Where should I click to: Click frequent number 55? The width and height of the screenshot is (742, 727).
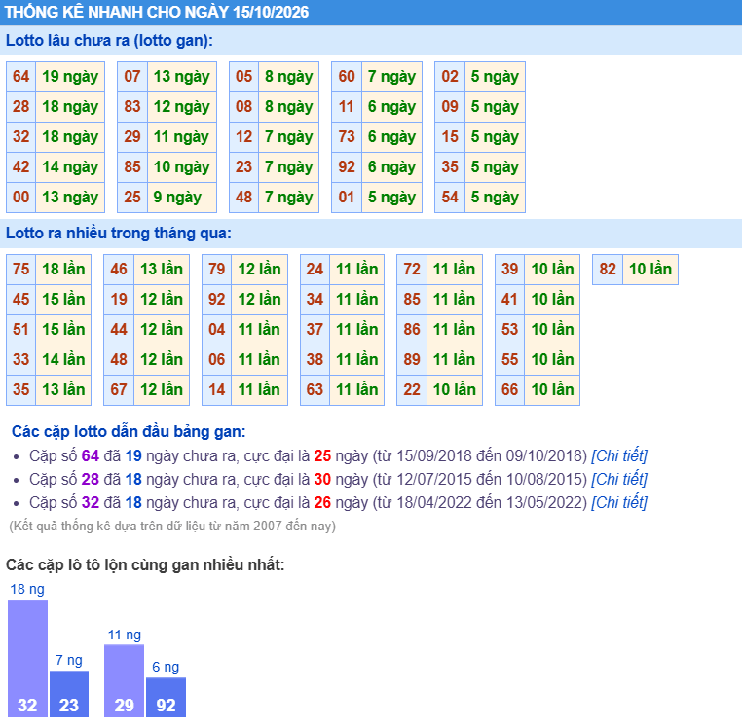coord(509,360)
